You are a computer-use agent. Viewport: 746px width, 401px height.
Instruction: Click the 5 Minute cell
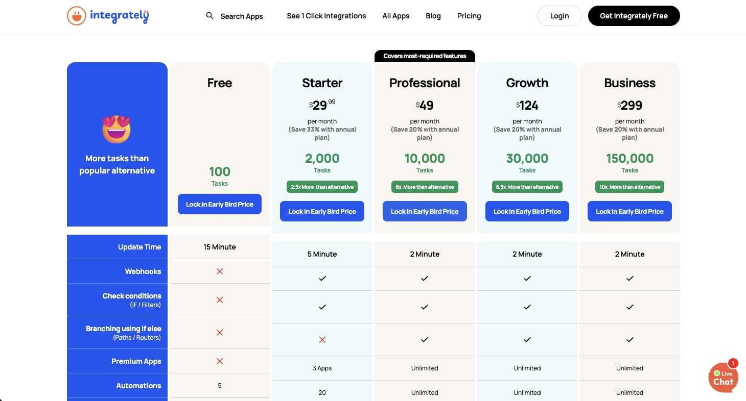point(322,254)
